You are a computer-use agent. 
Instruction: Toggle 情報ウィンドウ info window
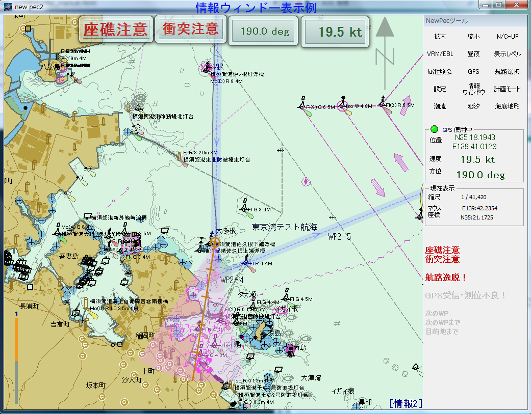tap(473, 89)
